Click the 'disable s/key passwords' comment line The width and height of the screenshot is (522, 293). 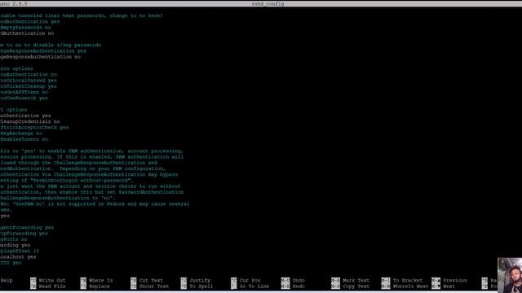click(x=51, y=46)
